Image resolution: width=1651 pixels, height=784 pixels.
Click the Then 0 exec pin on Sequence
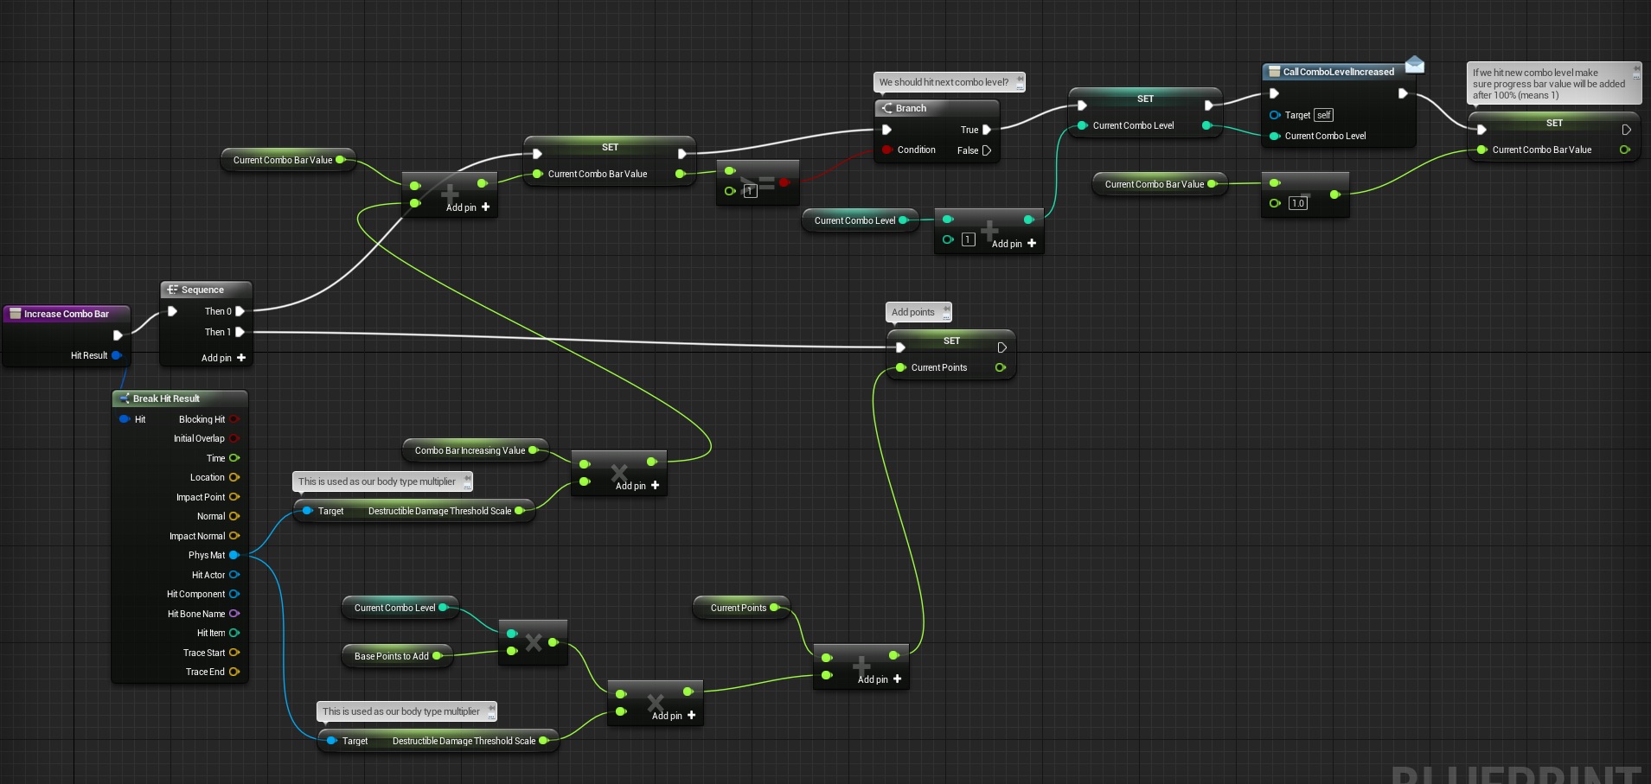coord(240,311)
